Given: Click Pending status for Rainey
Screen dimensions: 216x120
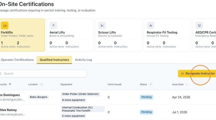Looking at the screenshot, I should click(146, 112).
